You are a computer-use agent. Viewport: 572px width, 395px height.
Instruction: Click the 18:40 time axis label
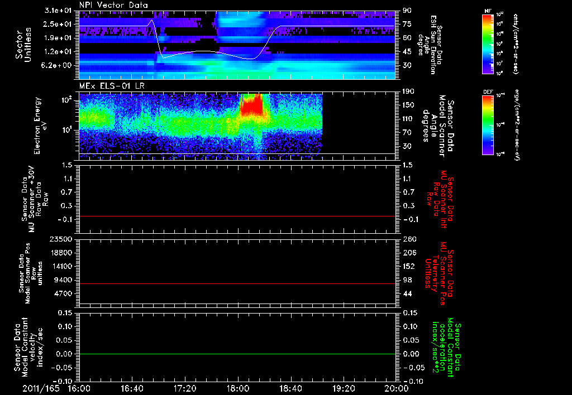290,388
